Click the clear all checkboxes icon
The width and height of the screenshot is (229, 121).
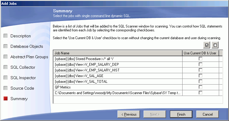(x=215, y=45)
